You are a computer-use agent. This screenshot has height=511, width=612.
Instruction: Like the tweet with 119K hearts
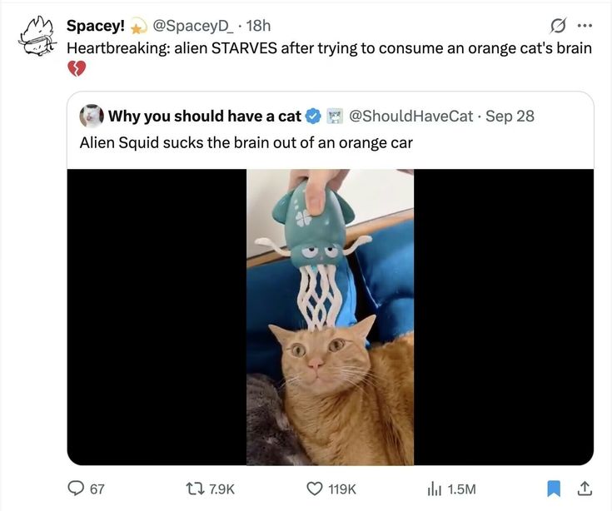point(316,489)
